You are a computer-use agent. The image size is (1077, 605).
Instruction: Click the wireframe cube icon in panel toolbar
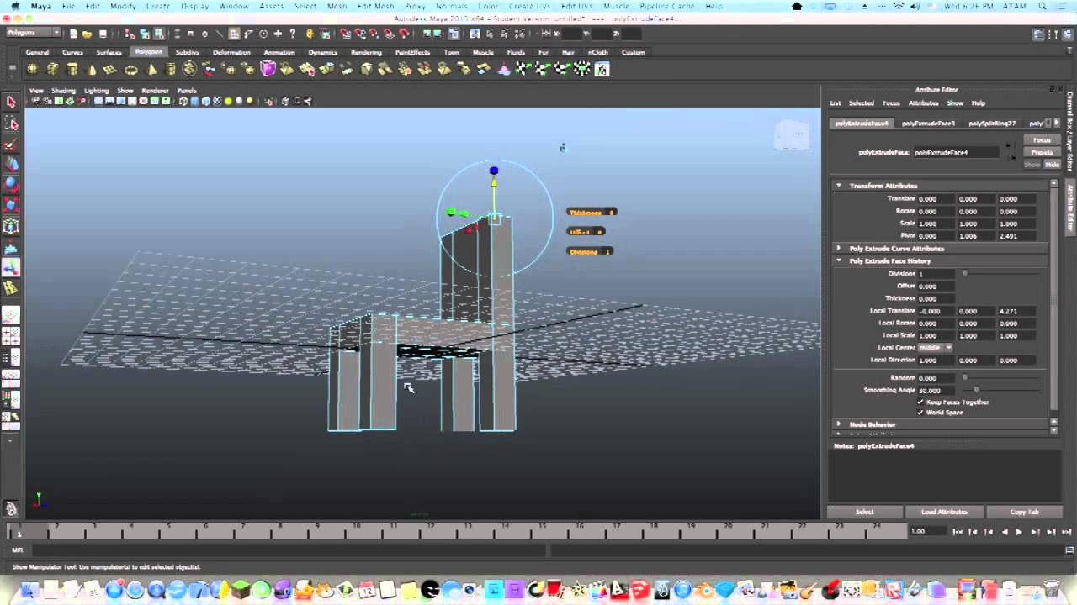click(x=184, y=101)
